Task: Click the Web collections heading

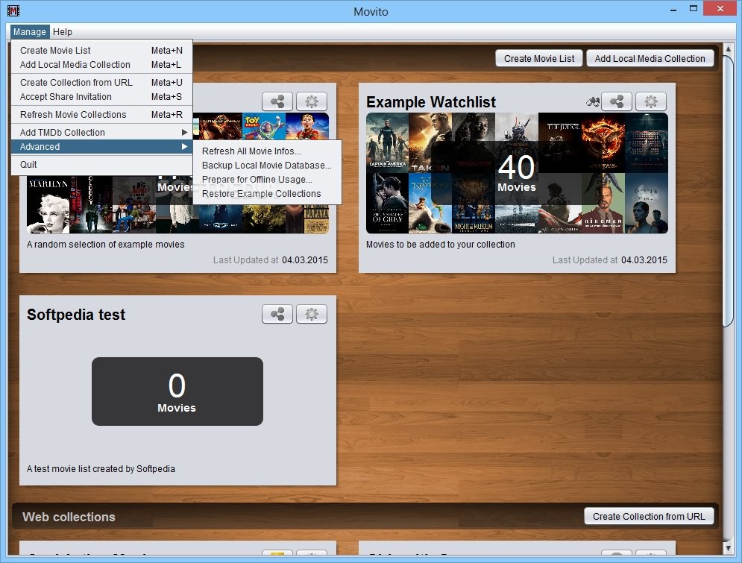Action: 69,517
